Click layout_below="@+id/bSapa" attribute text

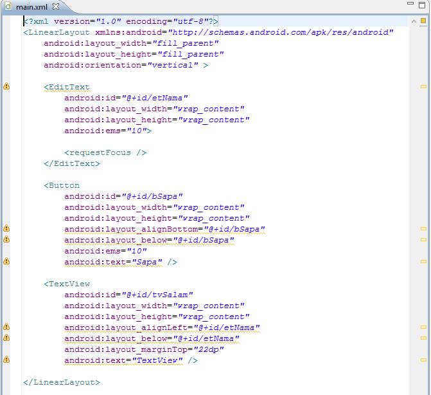(x=149, y=241)
